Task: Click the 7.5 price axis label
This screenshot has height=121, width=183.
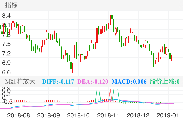Action: pyautogui.click(x=6, y=44)
